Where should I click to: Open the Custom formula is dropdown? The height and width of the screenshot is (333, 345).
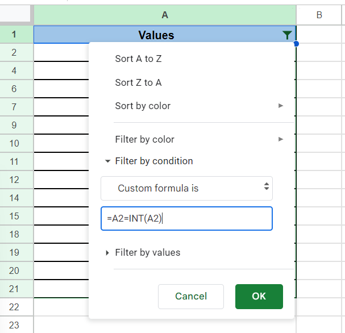[x=186, y=188]
